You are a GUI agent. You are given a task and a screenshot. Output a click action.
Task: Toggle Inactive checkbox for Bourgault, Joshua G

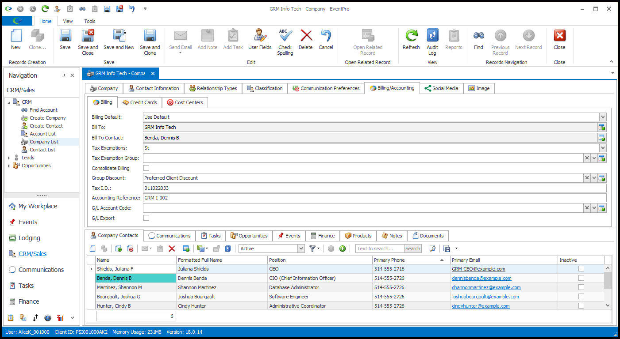(x=581, y=297)
